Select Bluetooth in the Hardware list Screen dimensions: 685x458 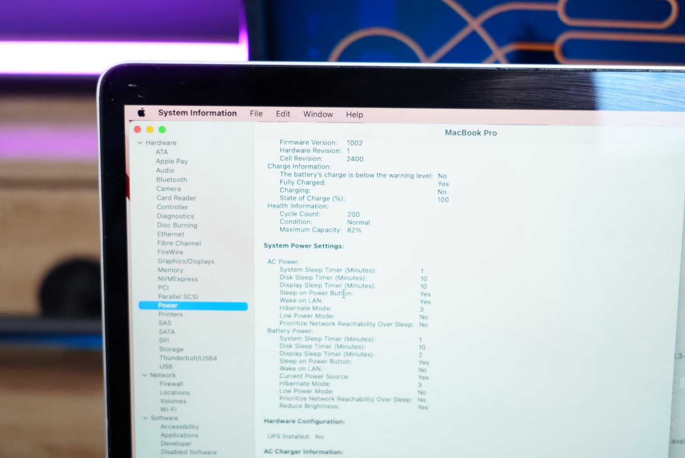coord(172,180)
